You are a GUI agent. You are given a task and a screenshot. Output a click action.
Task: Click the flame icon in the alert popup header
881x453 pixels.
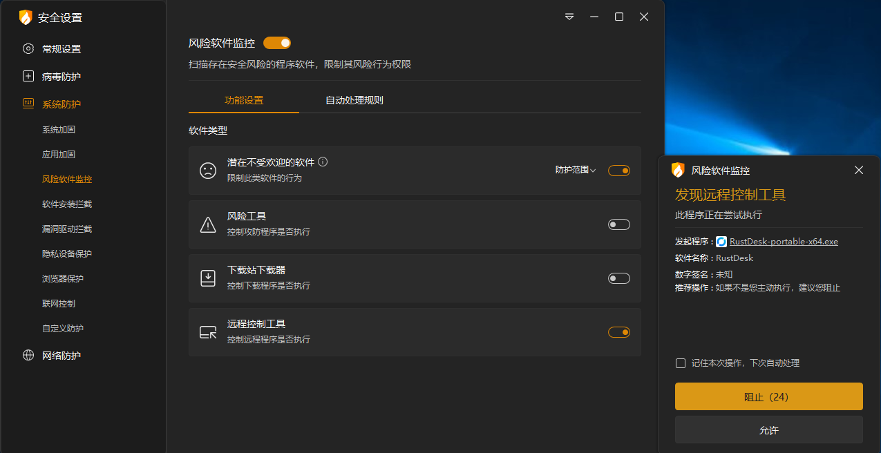679,171
